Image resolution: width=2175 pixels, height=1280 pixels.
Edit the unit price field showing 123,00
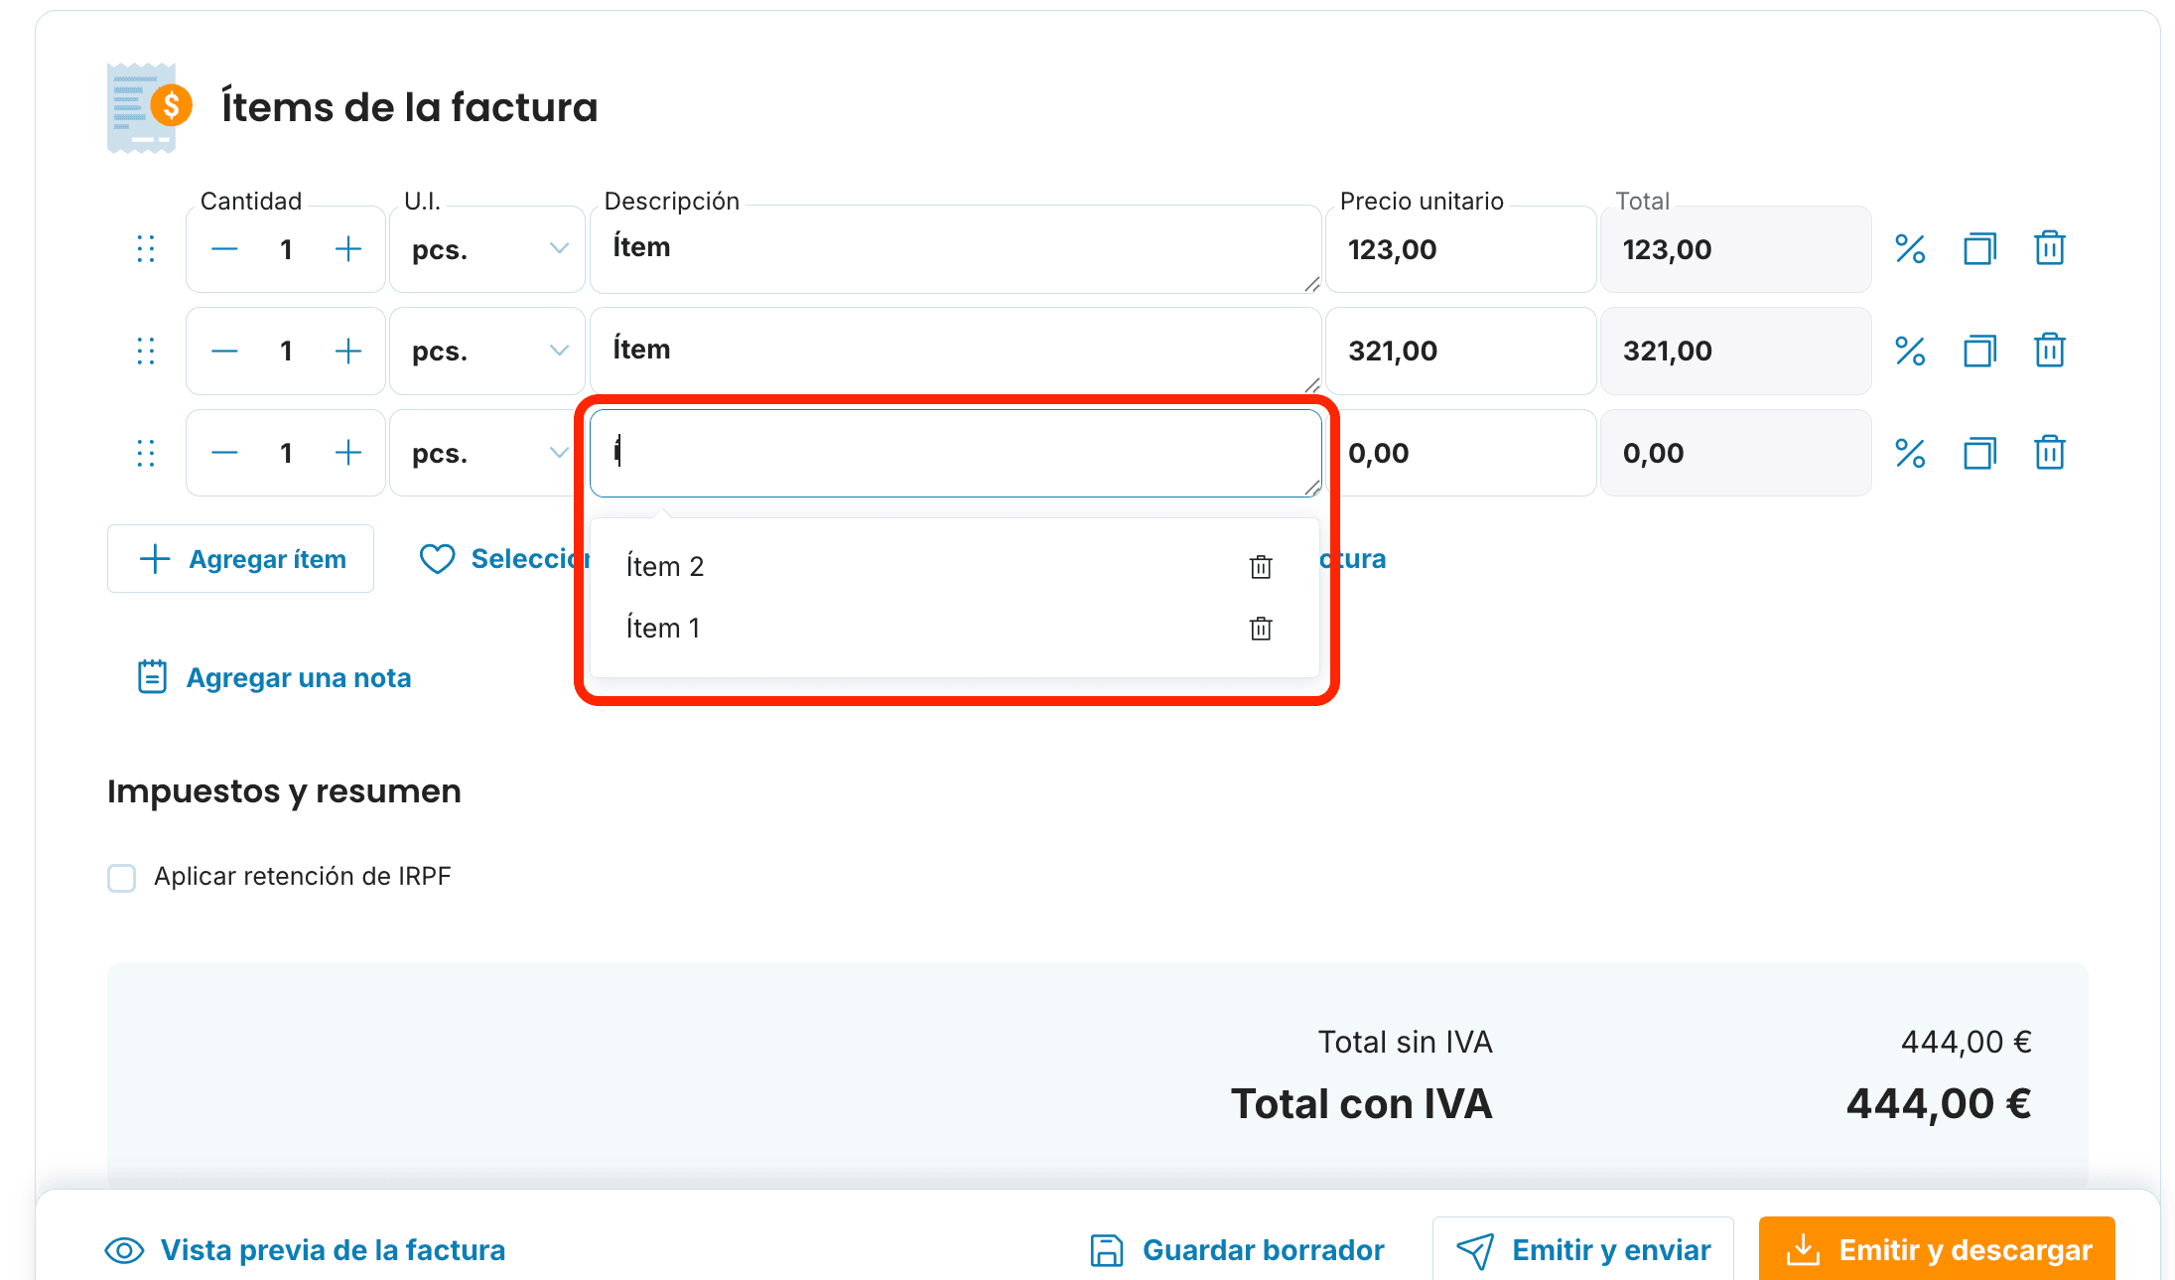coord(1460,249)
